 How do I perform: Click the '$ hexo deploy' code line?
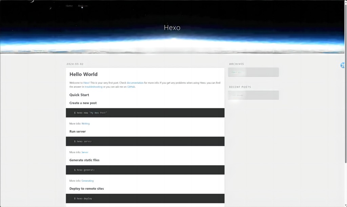click(83, 199)
